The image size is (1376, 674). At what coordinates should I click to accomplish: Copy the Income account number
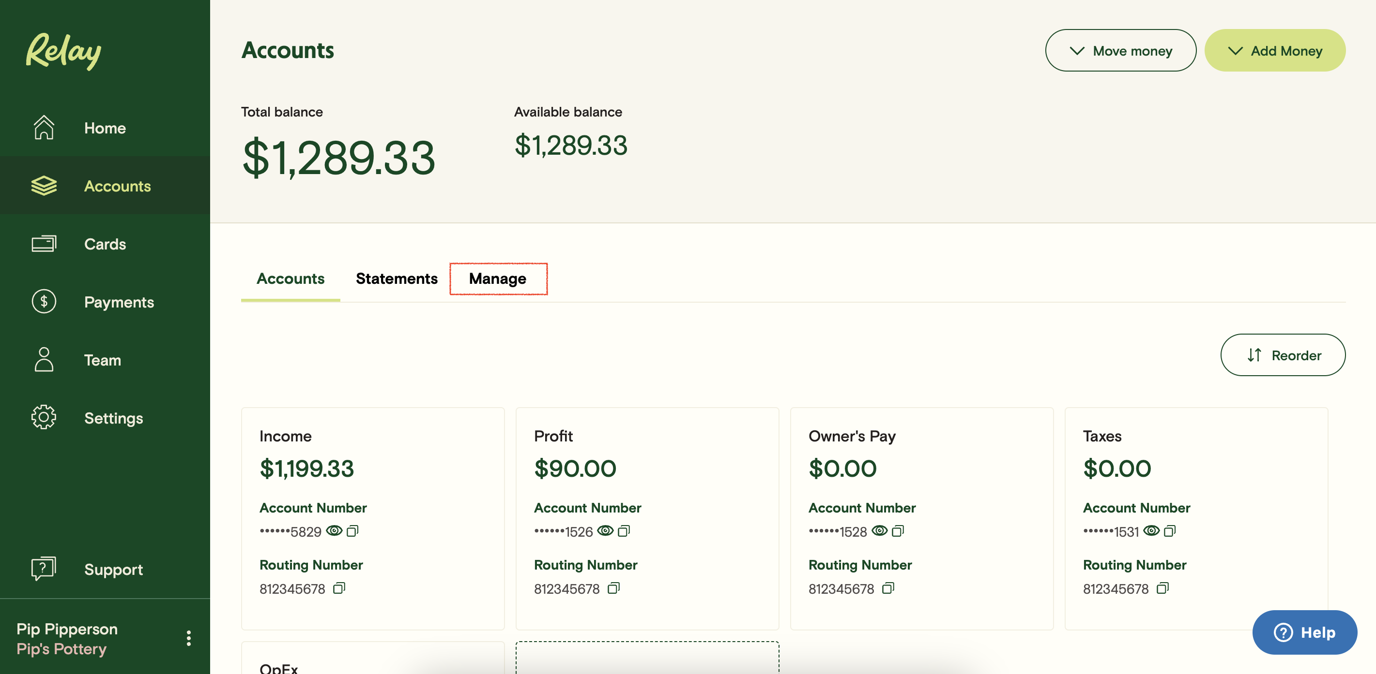click(x=352, y=531)
